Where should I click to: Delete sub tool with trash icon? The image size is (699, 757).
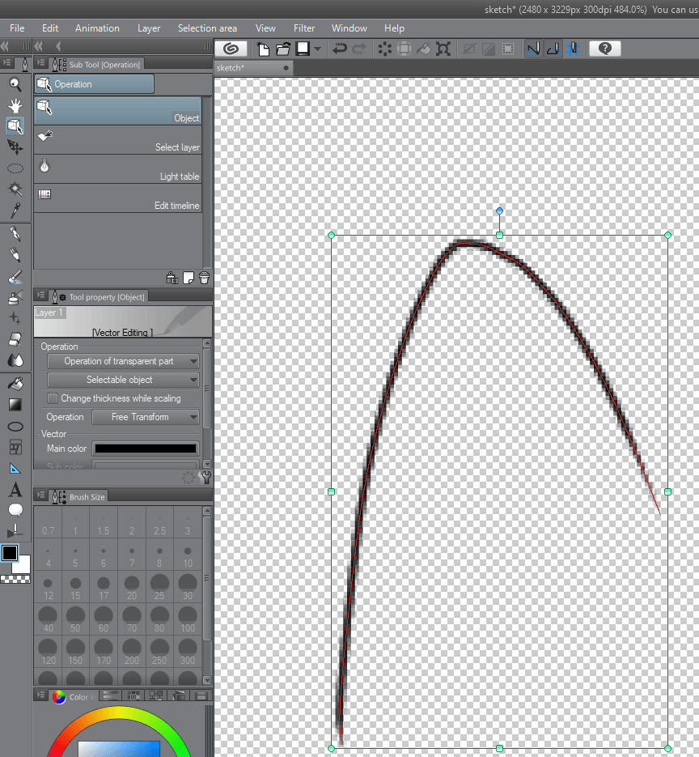[204, 278]
